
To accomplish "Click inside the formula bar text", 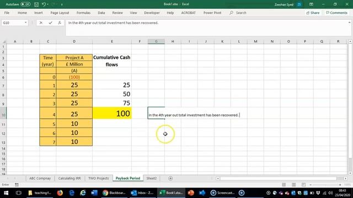I will coord(113,23).
